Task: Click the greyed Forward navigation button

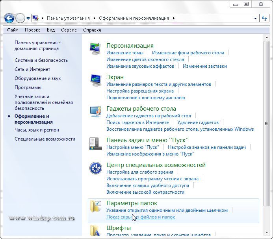Action: [20, 18]
